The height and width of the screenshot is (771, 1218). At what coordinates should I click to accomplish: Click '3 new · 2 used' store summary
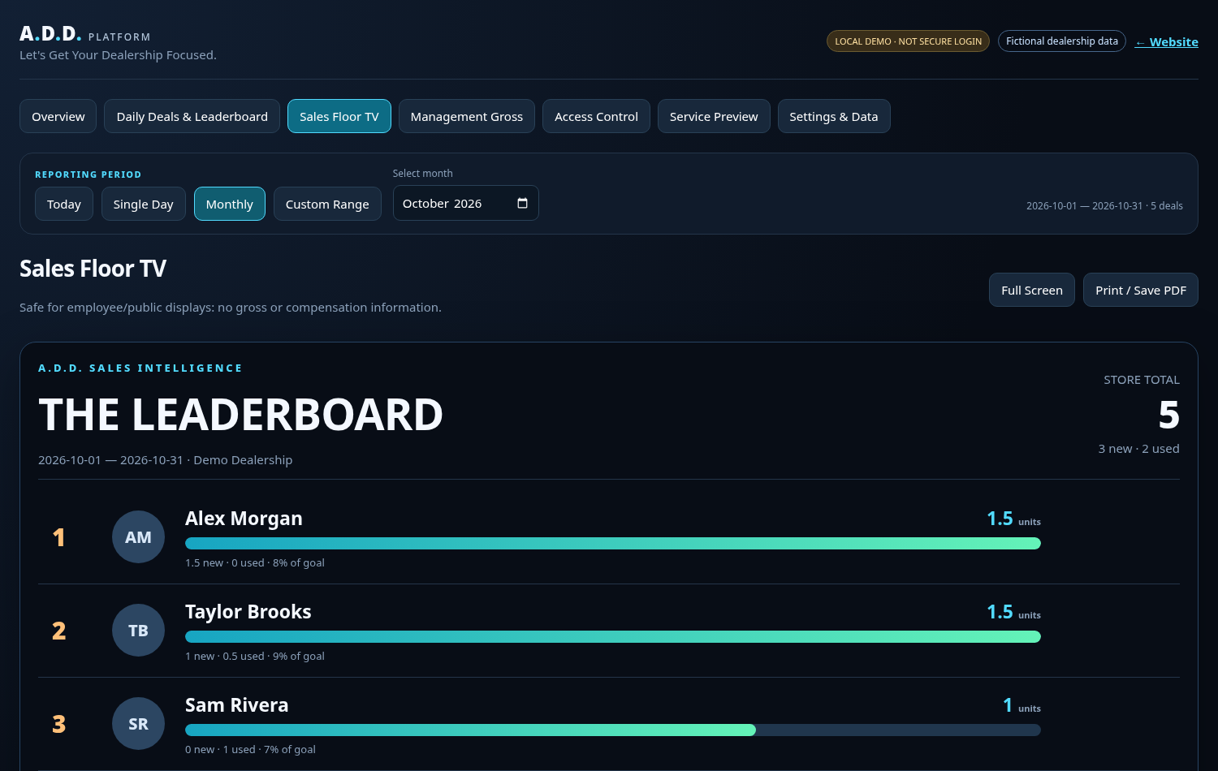(x=1139, y=449)
